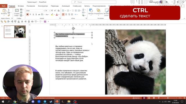Switch to Reading view icon

pyautogui.click(x=154, y=98)
